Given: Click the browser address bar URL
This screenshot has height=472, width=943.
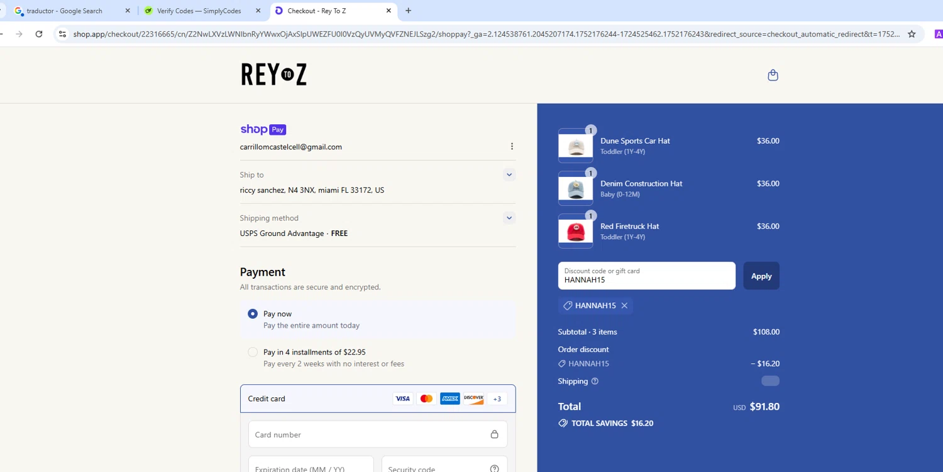Looking at the screenshot, I should coord(486,34).
